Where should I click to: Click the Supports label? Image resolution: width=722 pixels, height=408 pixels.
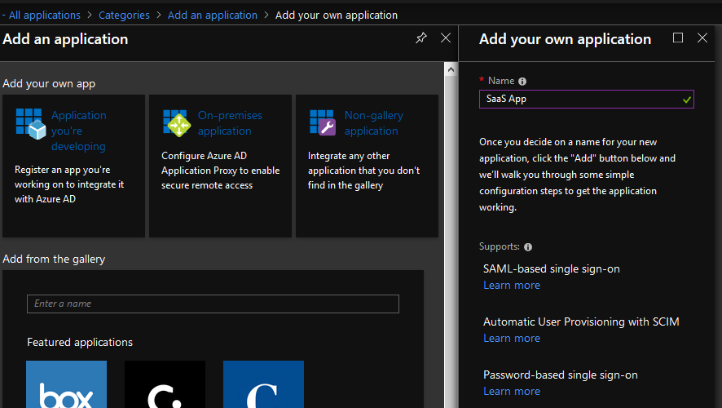coord(500,246)
